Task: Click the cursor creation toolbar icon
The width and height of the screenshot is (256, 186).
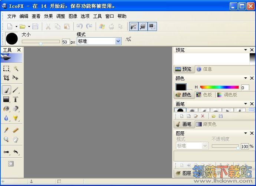Action: pos(121,26)
